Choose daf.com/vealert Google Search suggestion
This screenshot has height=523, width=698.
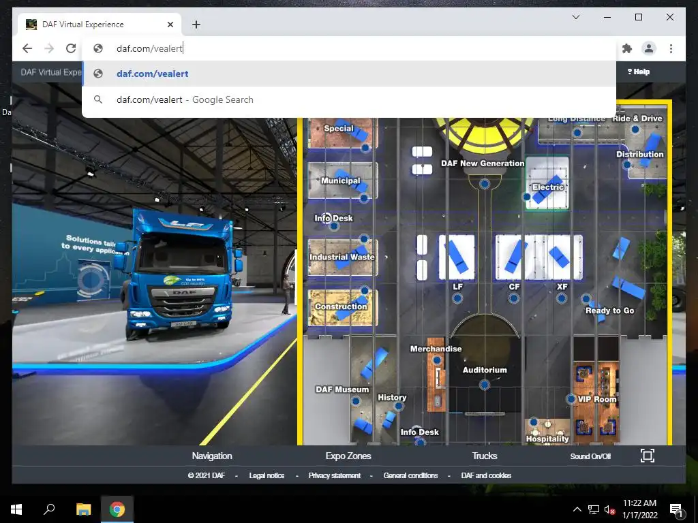(350, 99)
